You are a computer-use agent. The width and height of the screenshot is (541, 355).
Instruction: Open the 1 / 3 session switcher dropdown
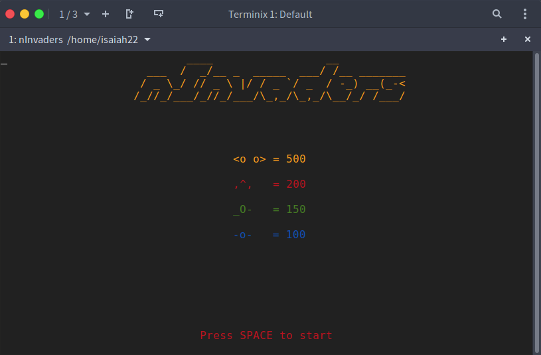coord(74,14)
